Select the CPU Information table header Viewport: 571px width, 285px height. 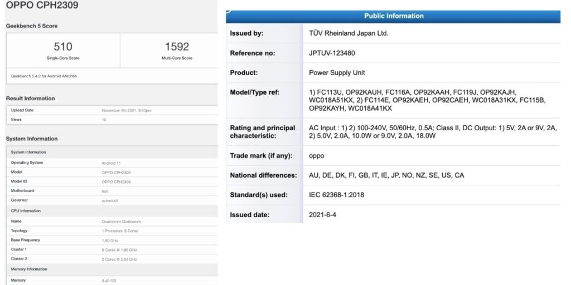point(26,211)
